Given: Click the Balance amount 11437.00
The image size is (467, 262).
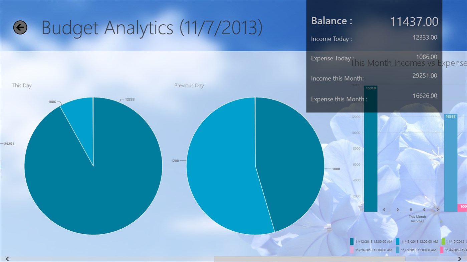Looking at the screenshot, I should coord(414,22).
